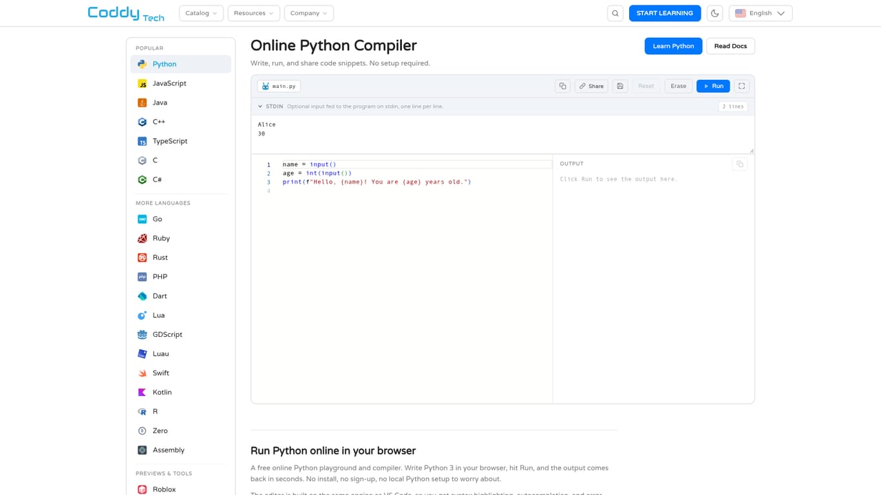Open the Dart language icon
The width and height of the screenshot is (881, 495).
142,296
